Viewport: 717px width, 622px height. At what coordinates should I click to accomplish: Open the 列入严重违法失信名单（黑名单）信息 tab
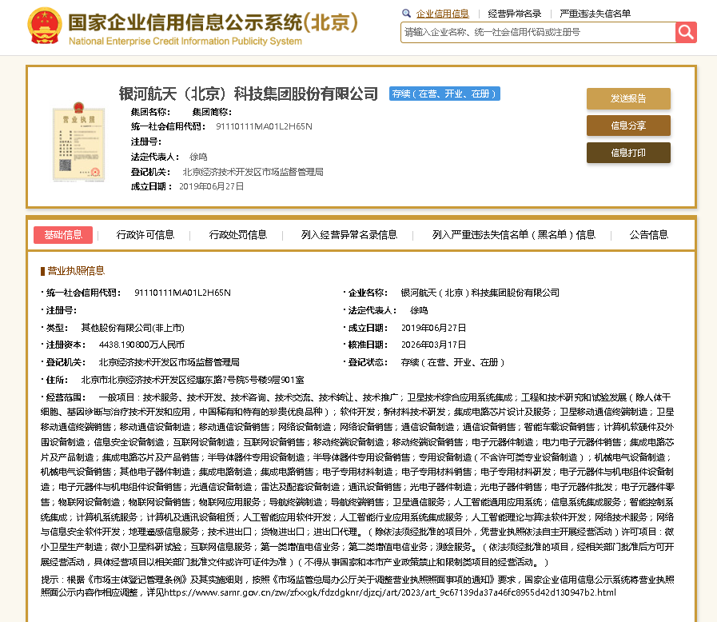513,234
